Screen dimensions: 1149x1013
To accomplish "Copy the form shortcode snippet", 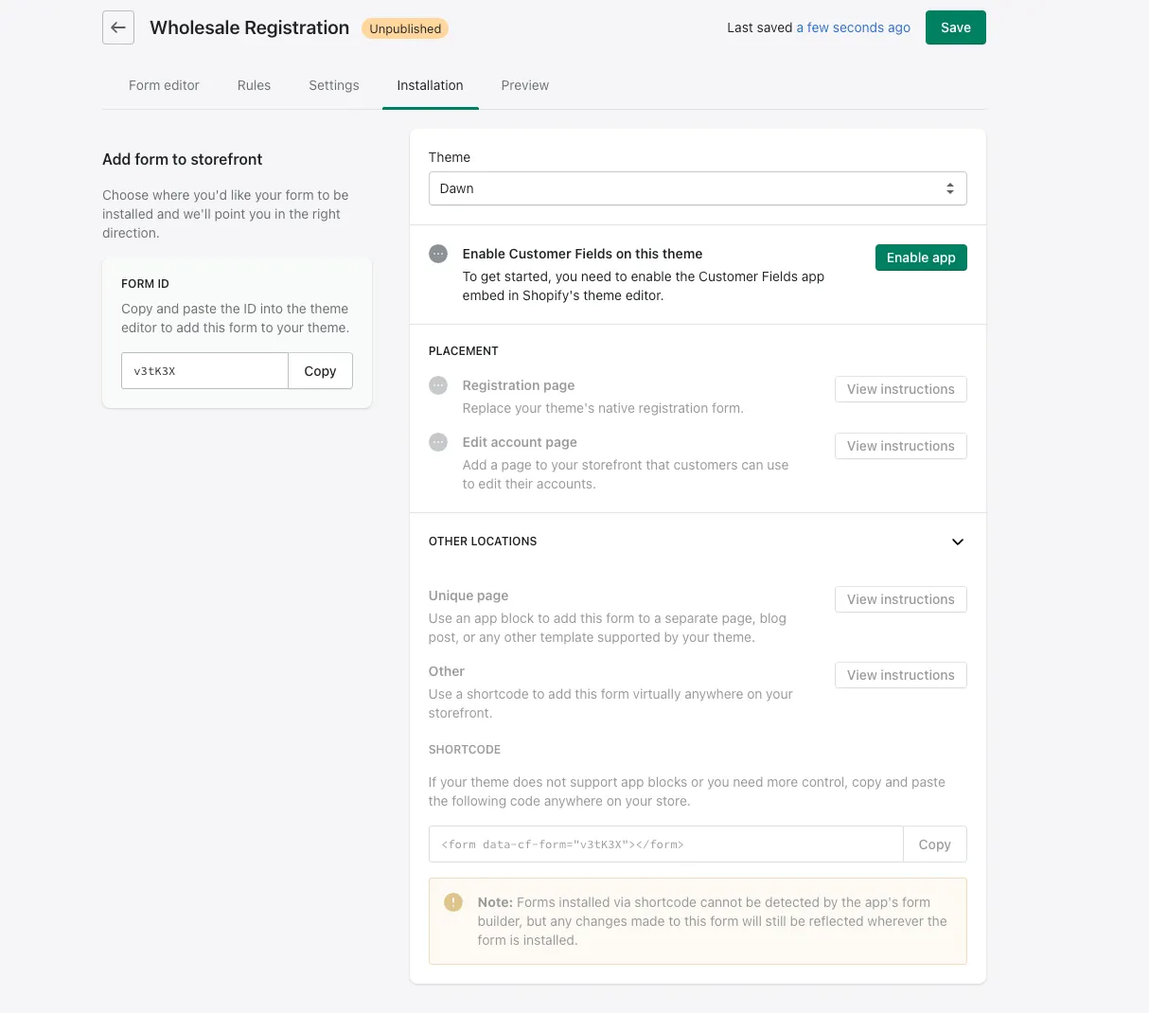I will pos(934,844).
